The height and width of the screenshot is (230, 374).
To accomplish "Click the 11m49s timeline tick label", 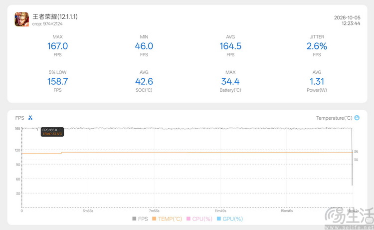I will pyautogui.click(x=220, y=211).
